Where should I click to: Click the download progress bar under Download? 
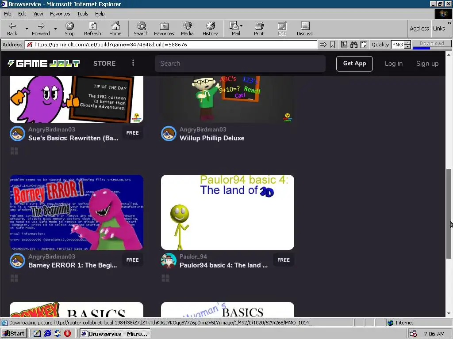432,48
